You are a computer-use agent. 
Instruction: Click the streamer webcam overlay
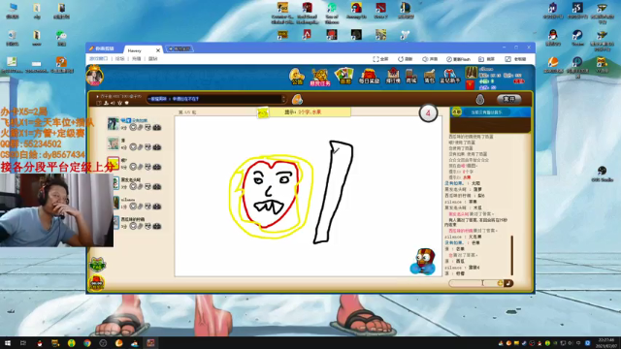[x=56, y=210]
